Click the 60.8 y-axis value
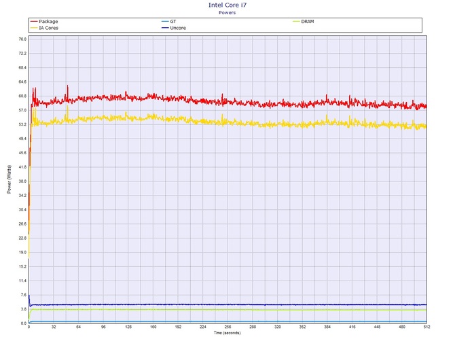The image size is (455, 341). (x=22, y=96)
